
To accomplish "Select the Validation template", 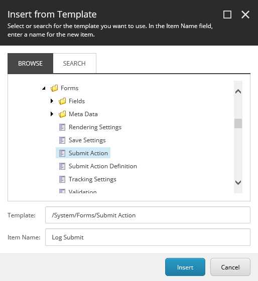I will tap(83, 191).
